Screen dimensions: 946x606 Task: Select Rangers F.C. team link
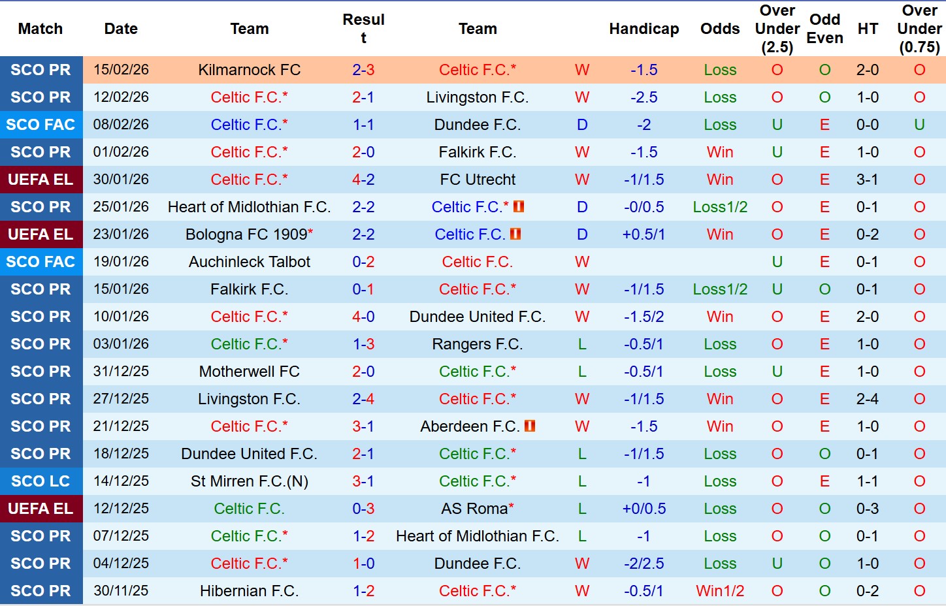[x=478, y=344]
